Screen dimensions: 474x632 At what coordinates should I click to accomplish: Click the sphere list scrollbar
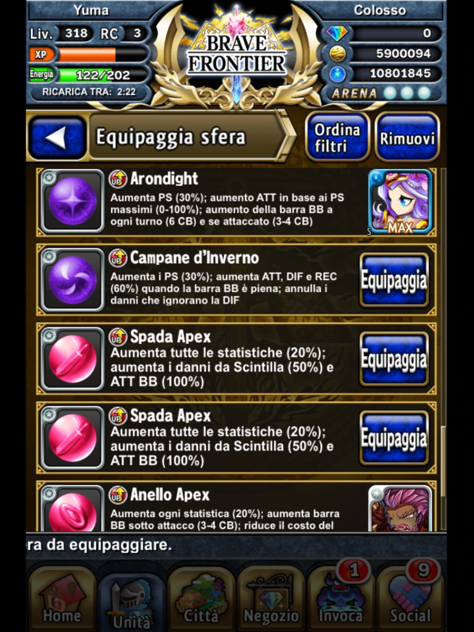pos(443,349)
